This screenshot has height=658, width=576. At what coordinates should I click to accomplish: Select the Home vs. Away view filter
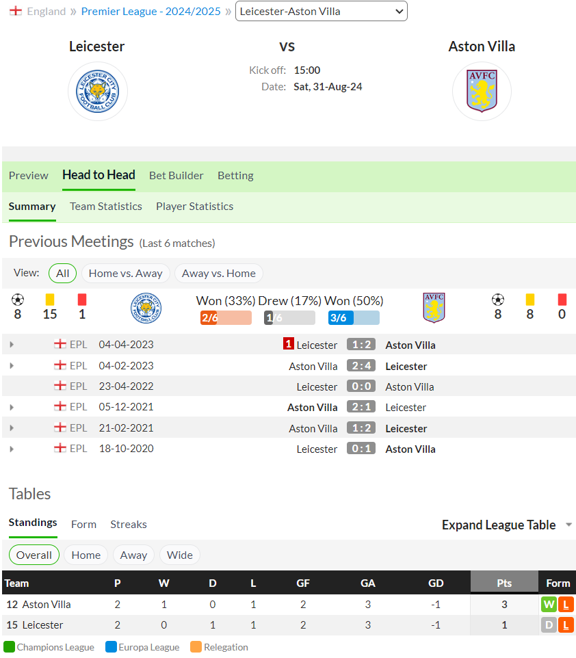coord(125,274)
